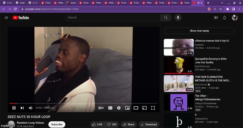
Task: Dislike the video showing 265
Action: pyautogui.click(x=112, y=124)
